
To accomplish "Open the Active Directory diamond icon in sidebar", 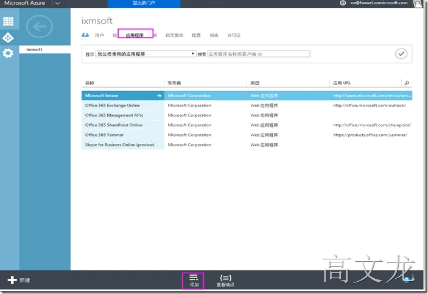I will (x=8, y=38).
